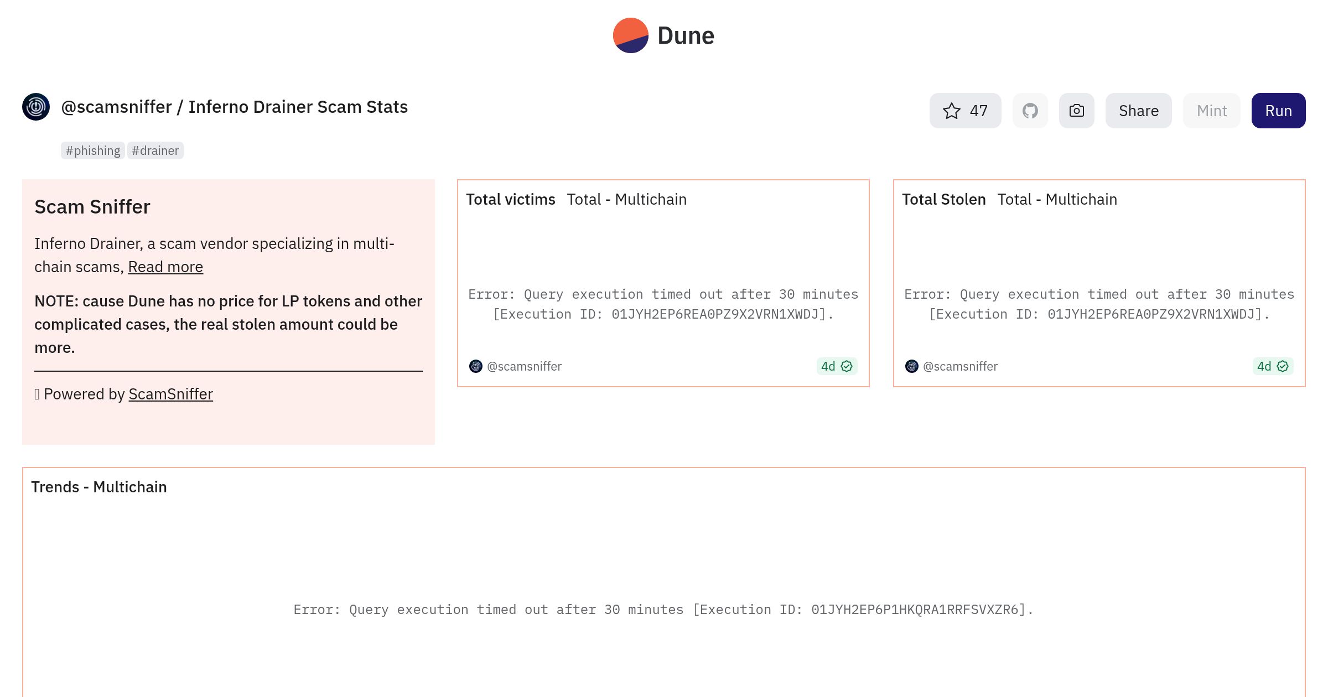Open Total Stolen query title

tap(943, 199)
